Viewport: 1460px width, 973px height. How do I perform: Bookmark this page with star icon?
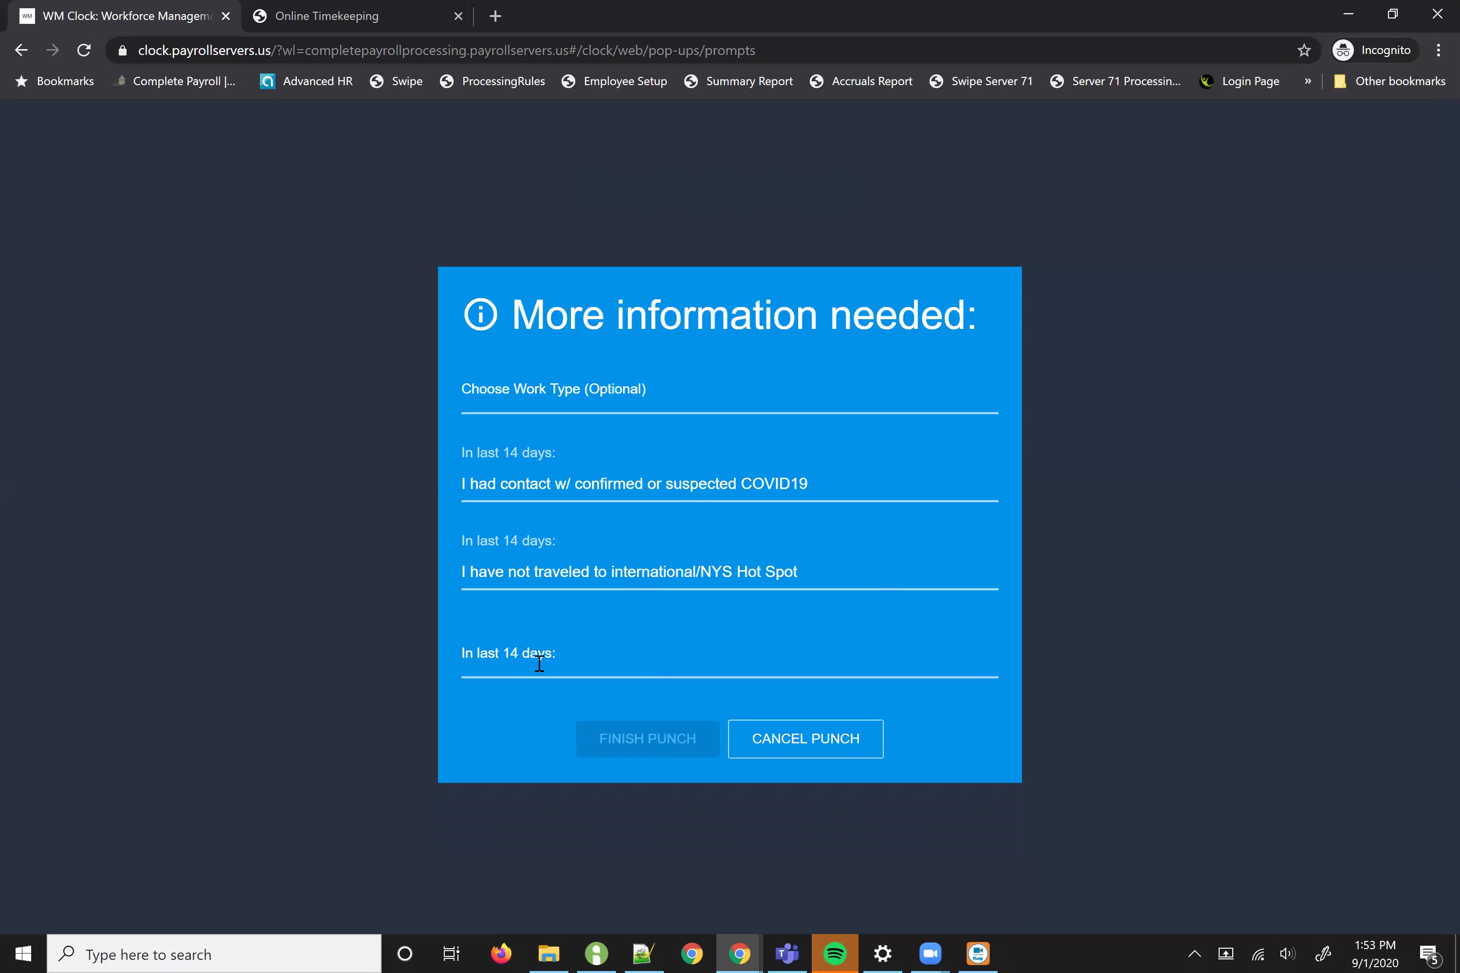pos(1304,50)
